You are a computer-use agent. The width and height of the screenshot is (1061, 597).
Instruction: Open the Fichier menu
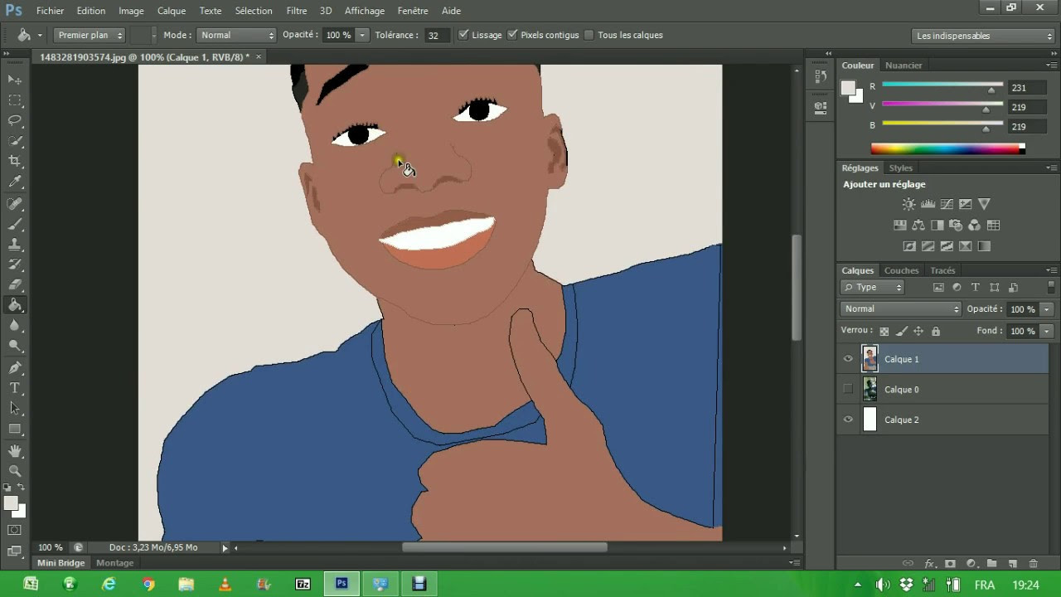(x=50, y=11)
